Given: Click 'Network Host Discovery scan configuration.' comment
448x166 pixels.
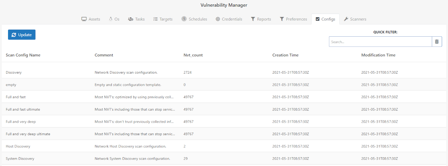Looking at the screenshot, I should 131,146.
